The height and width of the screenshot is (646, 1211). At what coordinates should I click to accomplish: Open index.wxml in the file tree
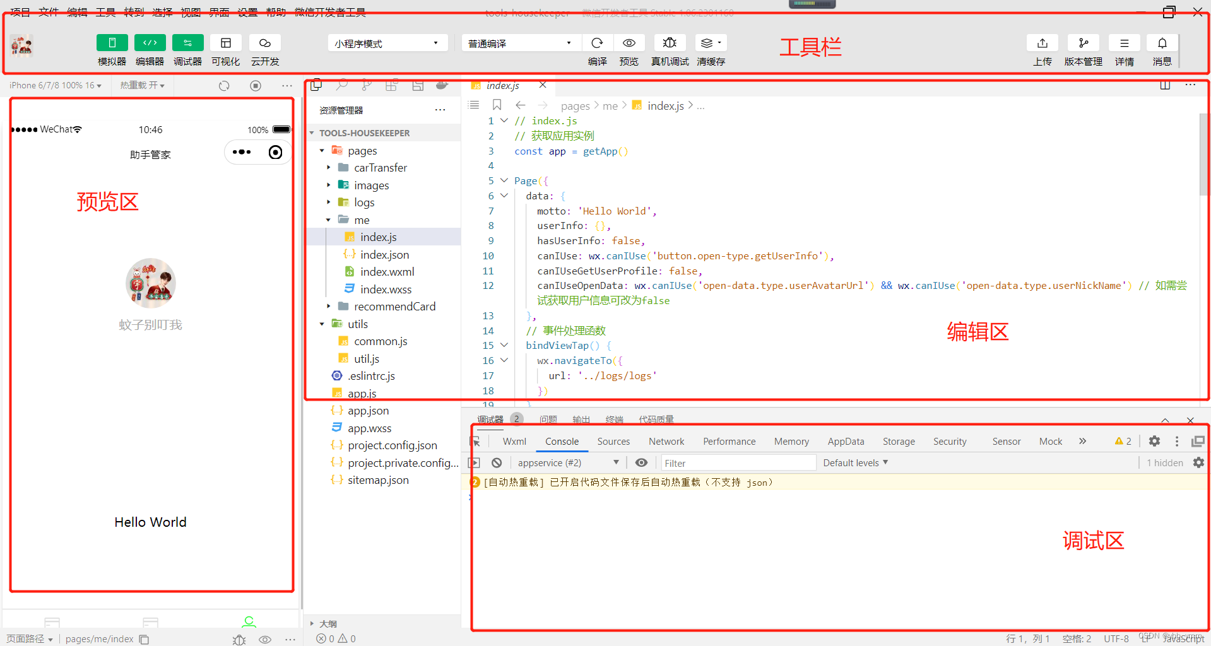click(387, 272)
